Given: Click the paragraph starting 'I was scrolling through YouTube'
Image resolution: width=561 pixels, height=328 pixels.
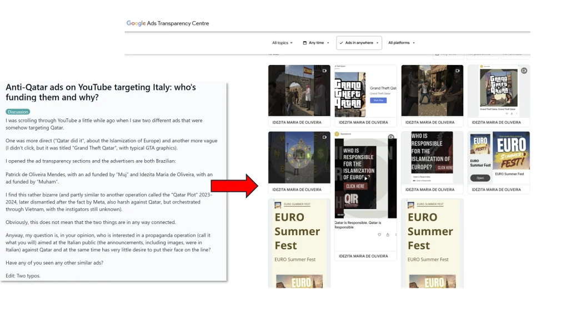Looking at the screenshot, I should [104, 124].
